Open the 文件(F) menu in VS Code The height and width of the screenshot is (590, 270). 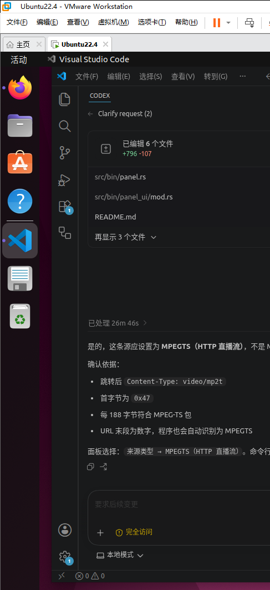tap(86, 76)
